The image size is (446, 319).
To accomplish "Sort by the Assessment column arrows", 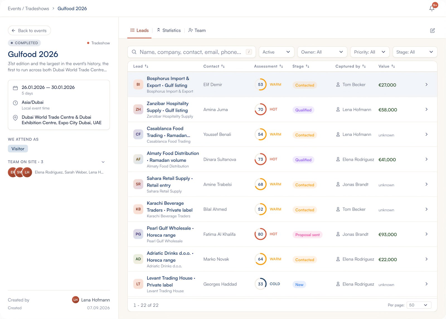I will point(281,66).
